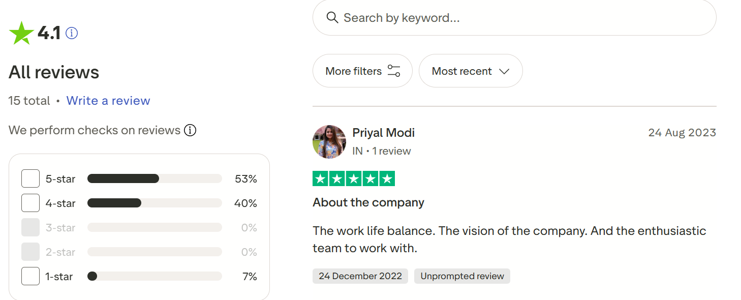
Task: Click the five-star rating on Priyal's review
Action: click(354, 178)
